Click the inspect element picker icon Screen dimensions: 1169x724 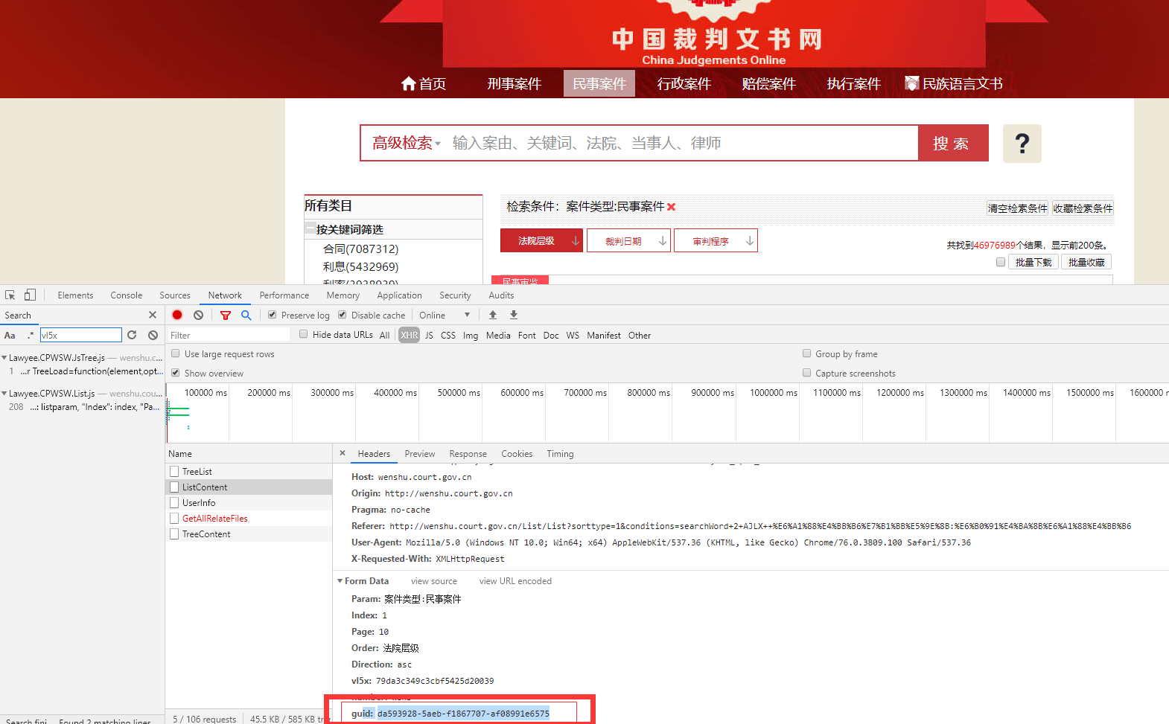[10, 295]
